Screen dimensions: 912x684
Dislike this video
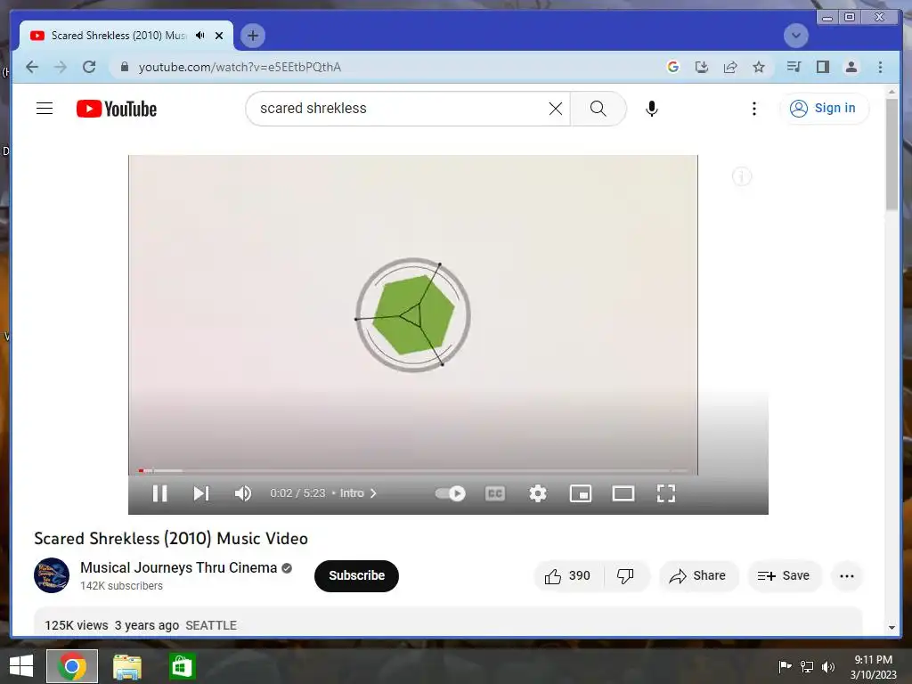click(x=626, y=576)
